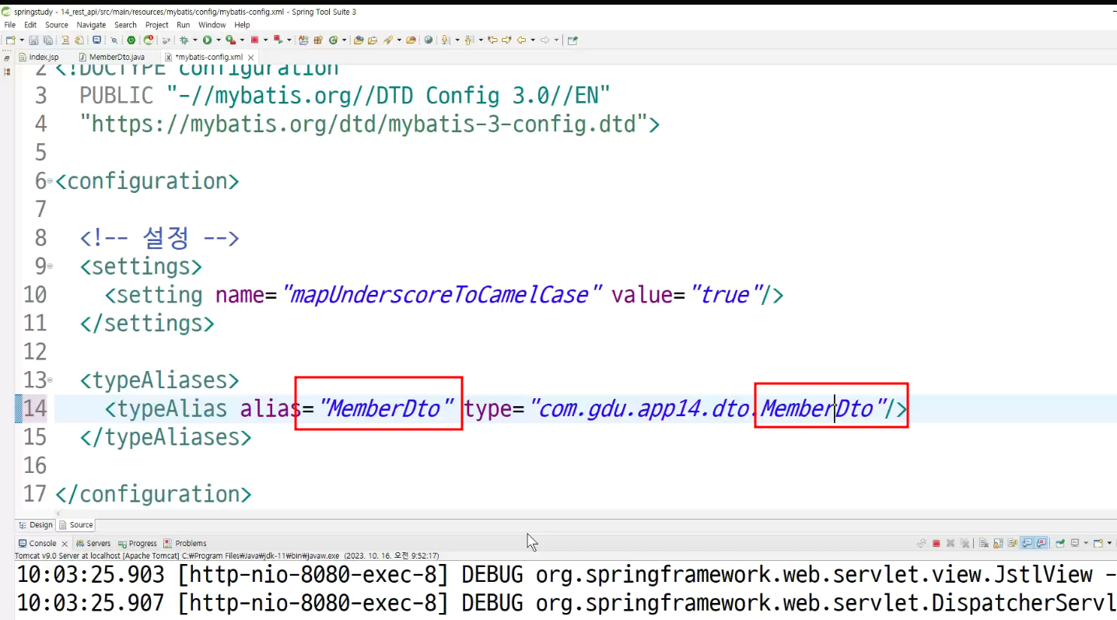Click the Save All toolbar icon
This screenshot has height=620, width=1117.
47,40
